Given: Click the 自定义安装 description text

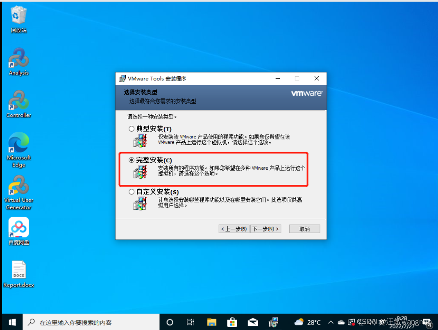Looking at the screenshot, I should point(230,202).
